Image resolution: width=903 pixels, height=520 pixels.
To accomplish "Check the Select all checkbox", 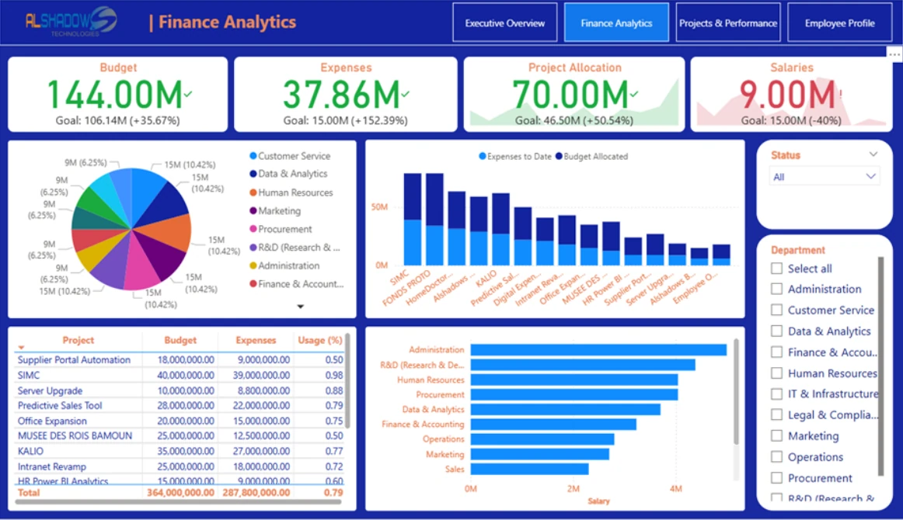I will click(x=777, y=268).
